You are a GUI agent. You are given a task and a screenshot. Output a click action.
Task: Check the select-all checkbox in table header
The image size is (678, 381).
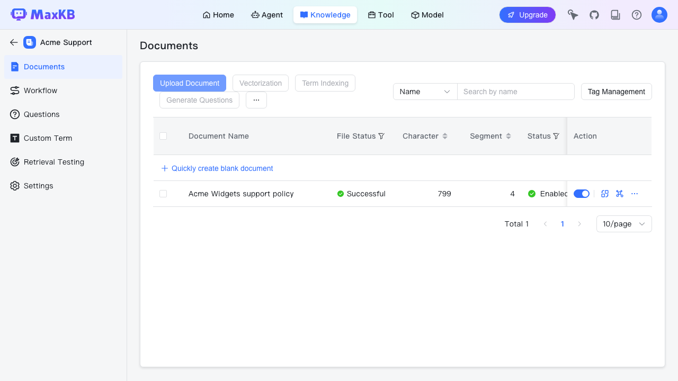click(x=163, y=136)
